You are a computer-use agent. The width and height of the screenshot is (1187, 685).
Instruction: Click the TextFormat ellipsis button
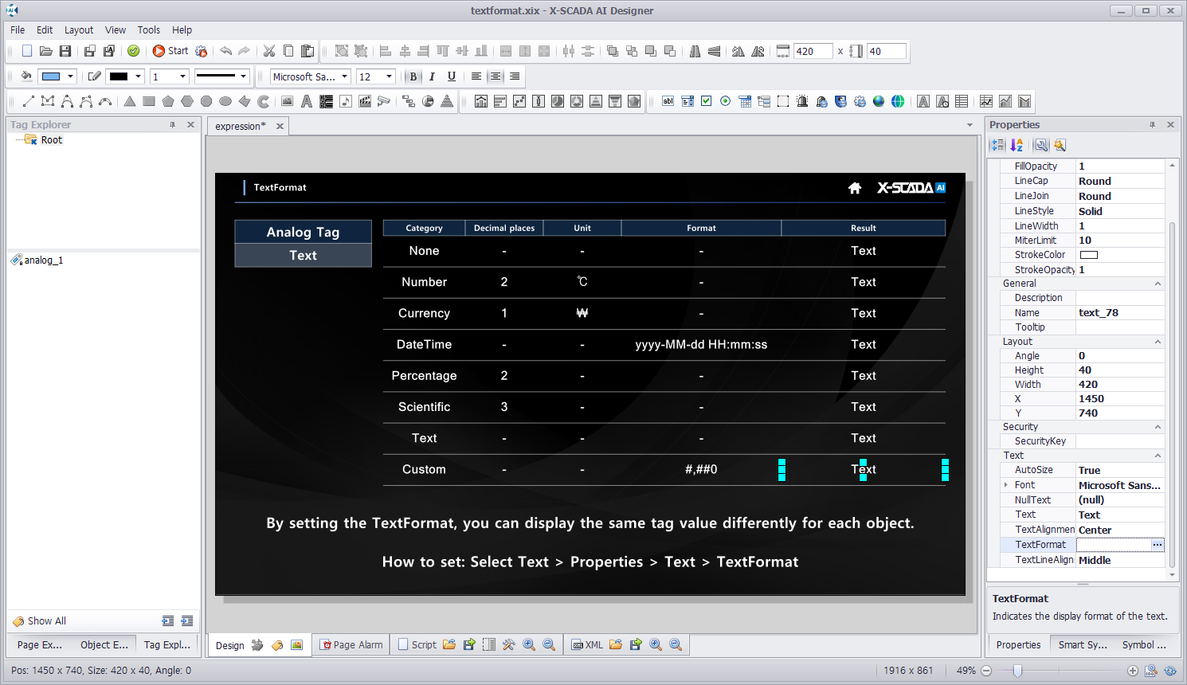pyautogui.click(x=1158, y=545)
